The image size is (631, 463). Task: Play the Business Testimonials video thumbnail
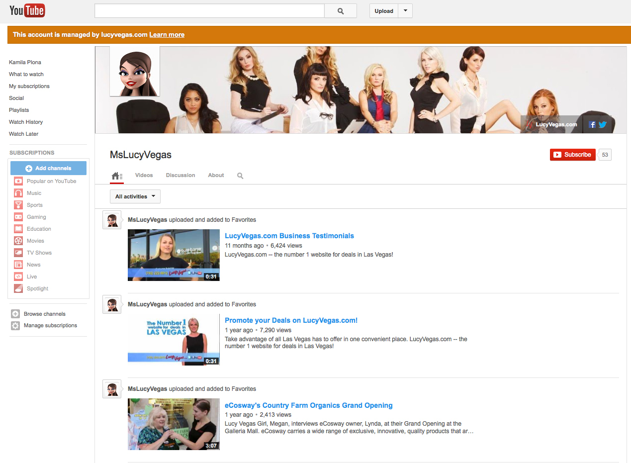(174, 255)
